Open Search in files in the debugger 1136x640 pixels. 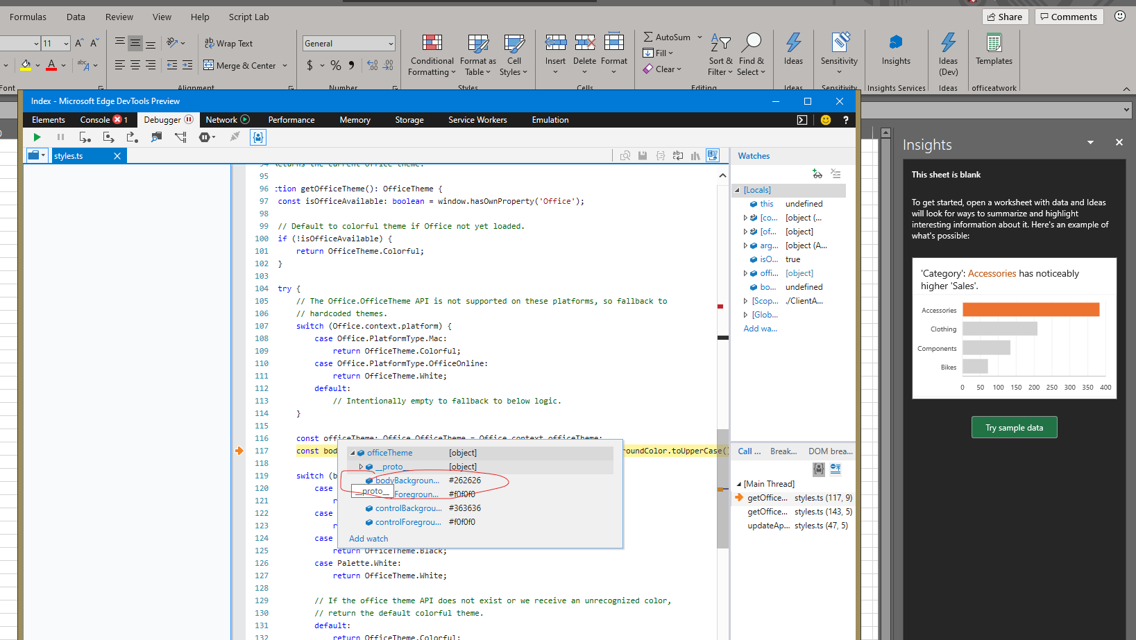(x=156, y=137)
